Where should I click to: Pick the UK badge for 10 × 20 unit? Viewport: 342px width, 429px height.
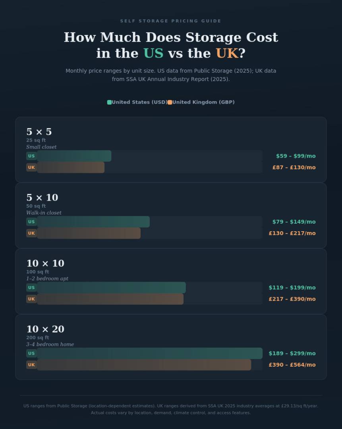[31, 365]
